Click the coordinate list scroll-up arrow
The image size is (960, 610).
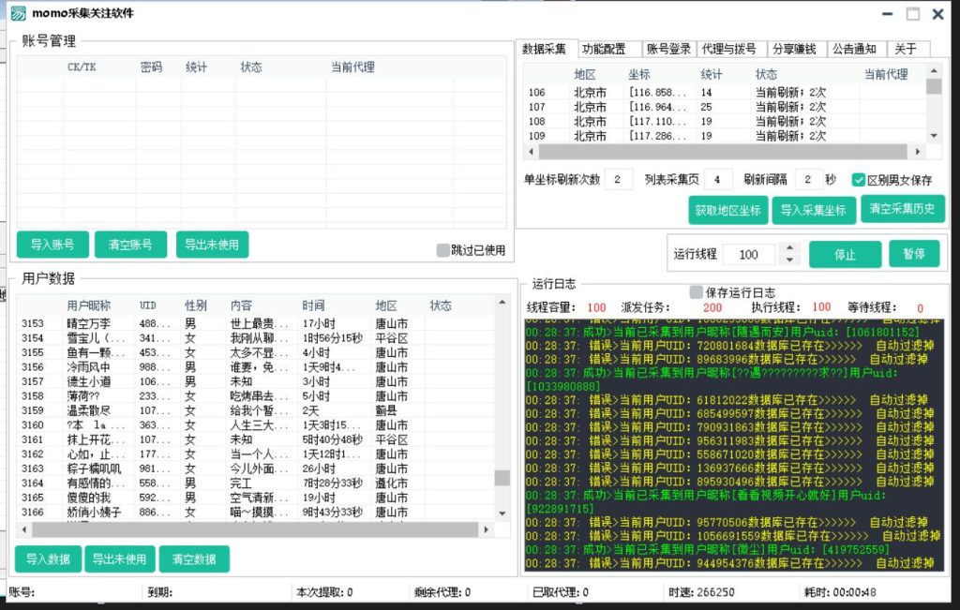click(x=933, y=70)
